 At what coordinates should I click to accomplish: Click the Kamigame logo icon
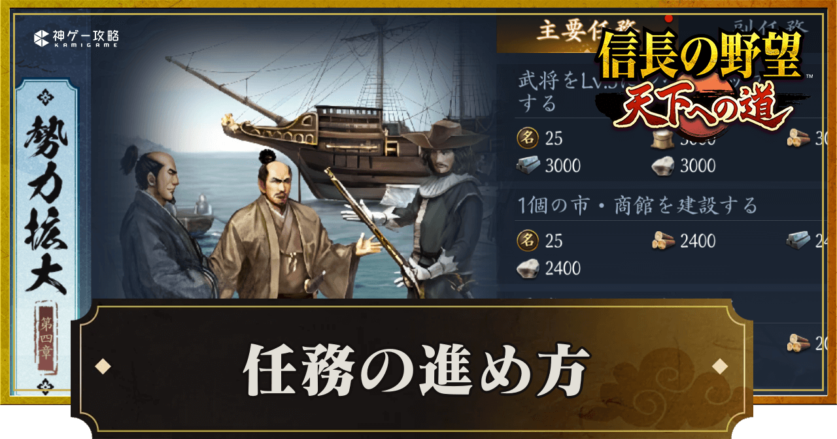click(x=43, y=38)
